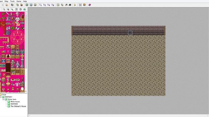Choose the selection tool icon
Screen dimensions: 209x117
click(x=4, y=9)
